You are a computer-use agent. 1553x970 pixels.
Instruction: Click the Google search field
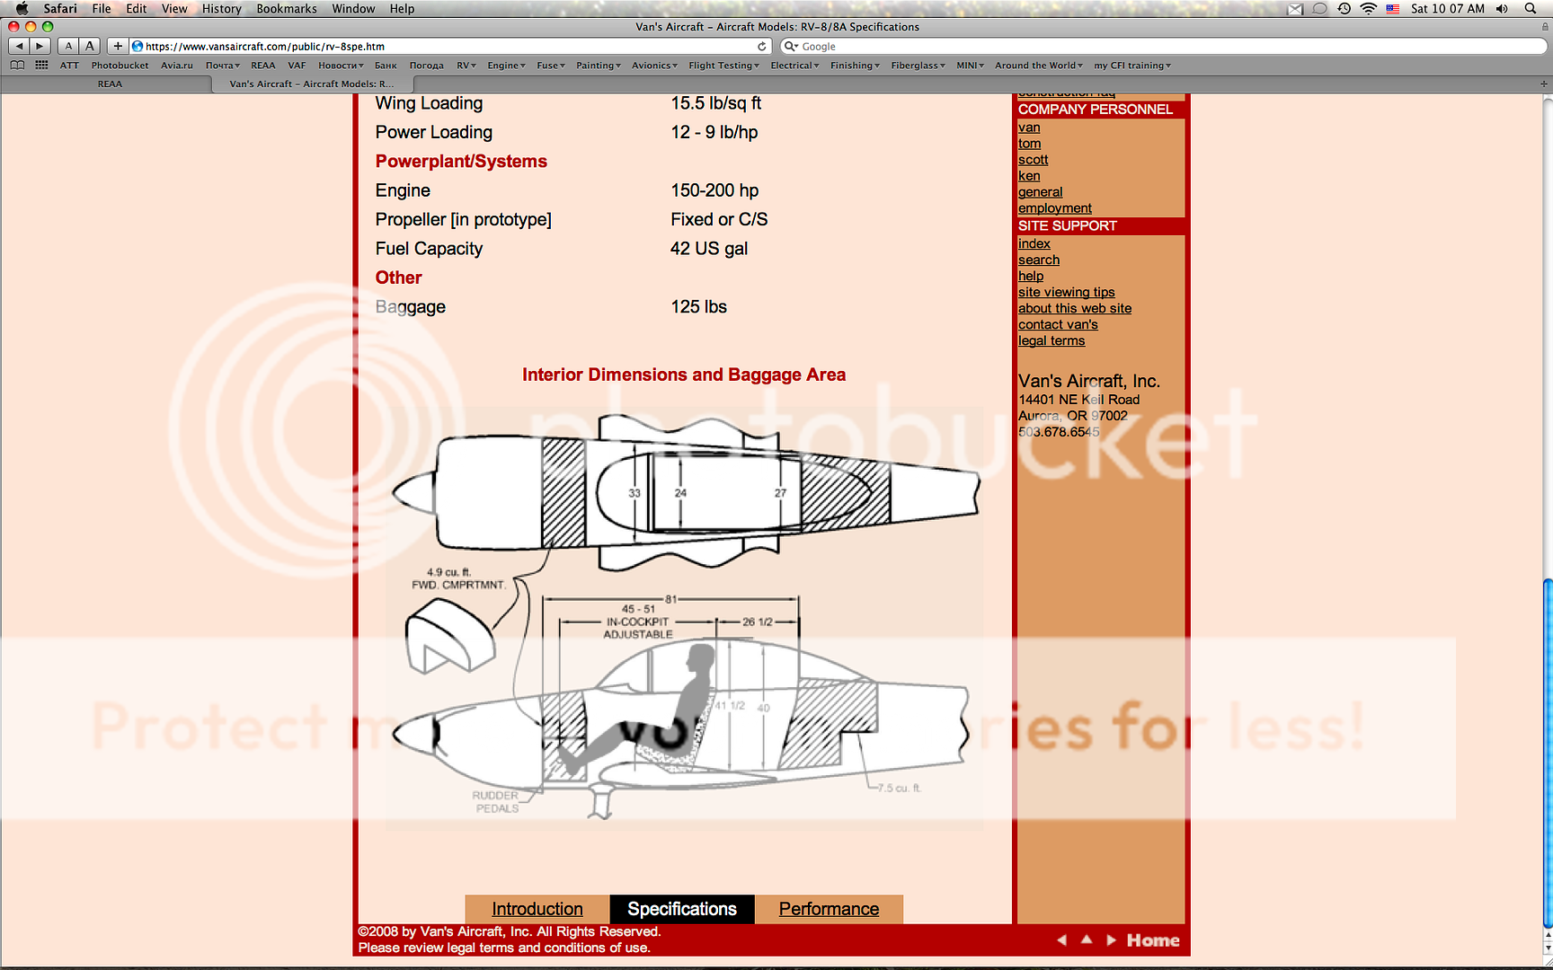[1163, 46]
